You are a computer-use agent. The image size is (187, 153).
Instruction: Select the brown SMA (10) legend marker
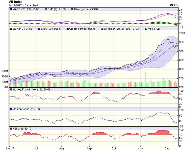pos(11,29)
